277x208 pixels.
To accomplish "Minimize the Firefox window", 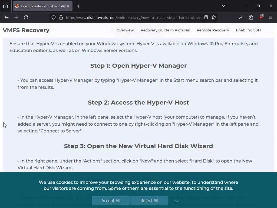I will tap(246, 6).
